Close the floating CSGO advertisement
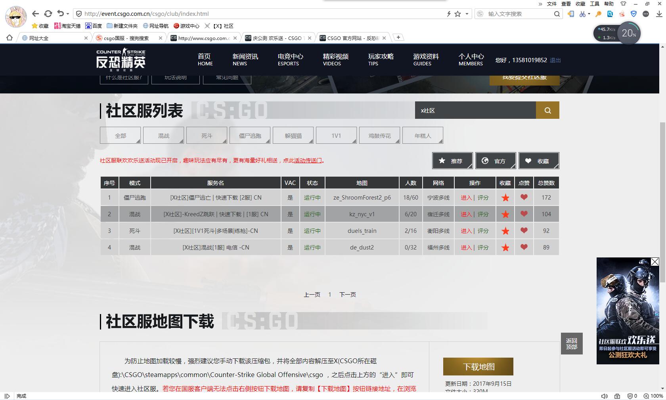Viewport: 666px width, 400px height. 655,262
